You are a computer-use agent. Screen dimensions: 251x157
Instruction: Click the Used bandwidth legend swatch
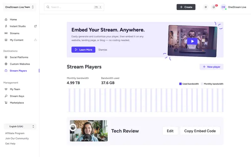point(180,84)
